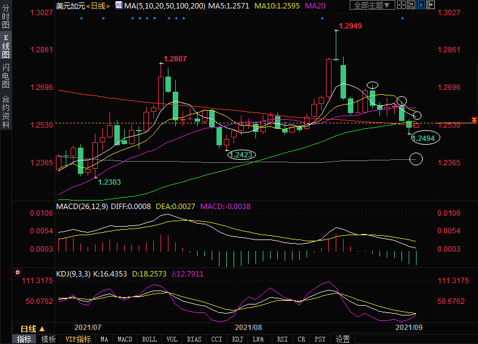Click the MA indicator chart icon
Viewport: 478px width, 344px height.
[x=118, y=5]
